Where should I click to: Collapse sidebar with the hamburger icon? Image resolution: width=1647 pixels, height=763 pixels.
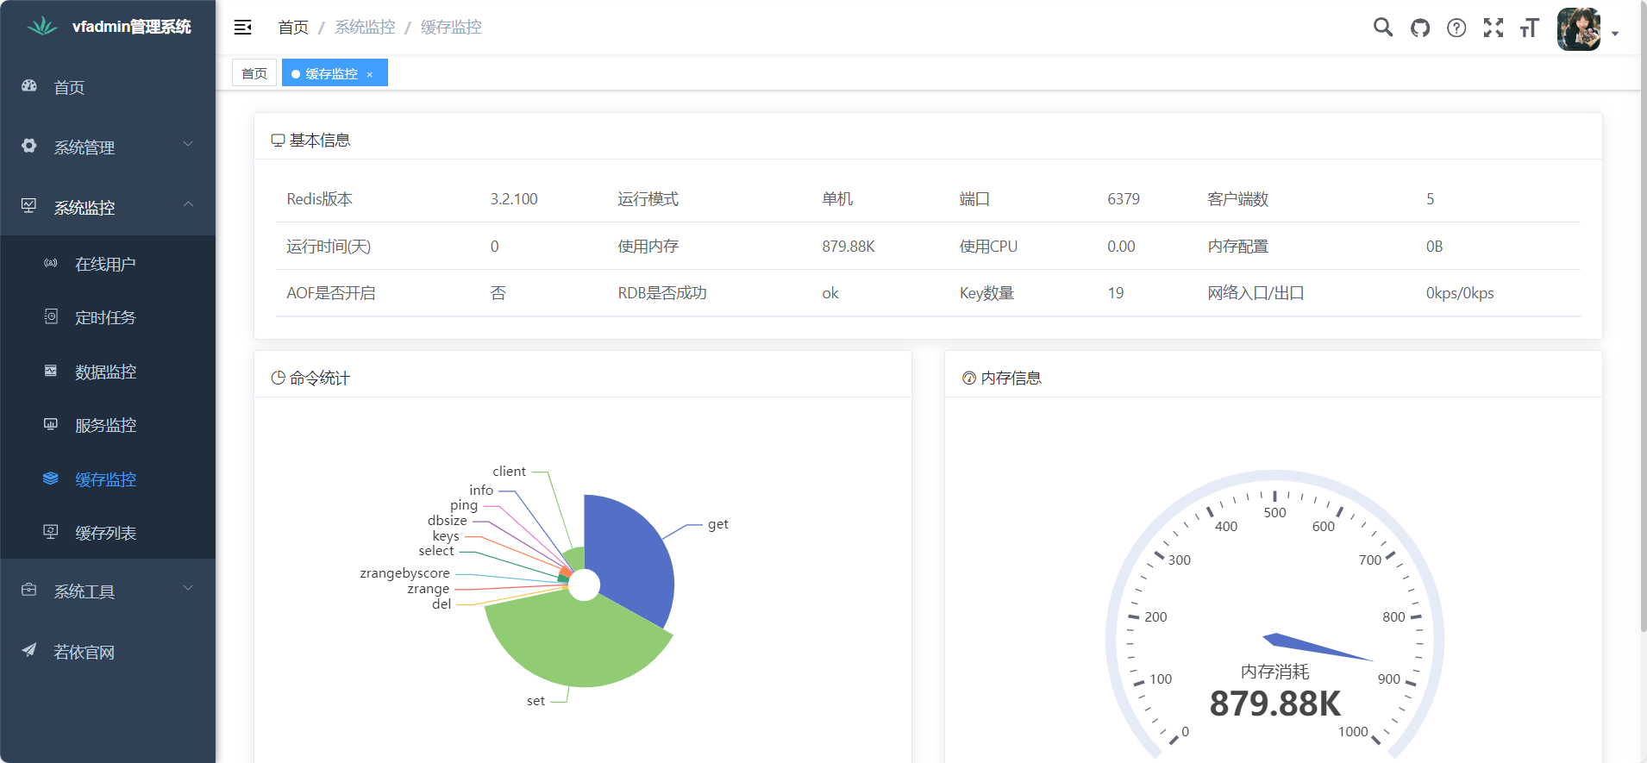click(243, 28)
